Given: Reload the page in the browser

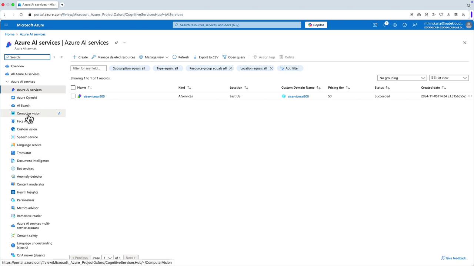Looking at the screenshot, I should pos(21,14).
